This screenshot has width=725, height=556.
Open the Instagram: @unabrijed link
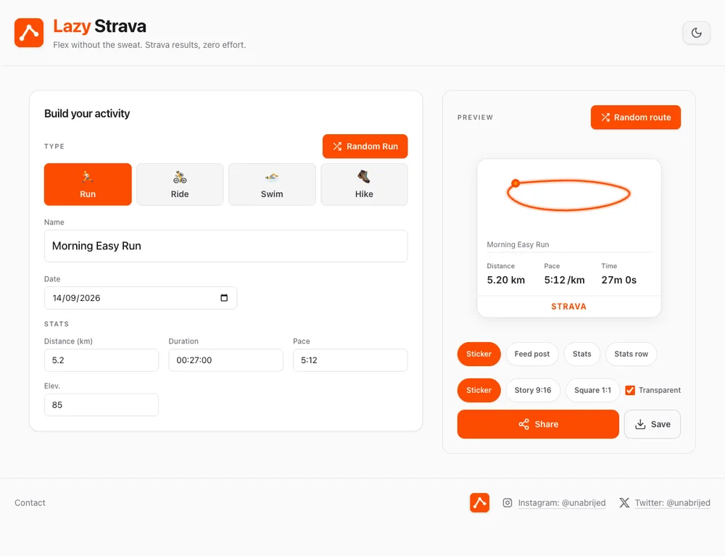[x=561, y=502]
